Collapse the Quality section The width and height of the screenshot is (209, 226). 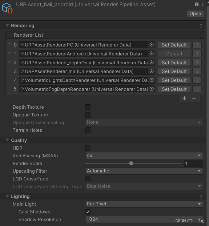[7, 140]
